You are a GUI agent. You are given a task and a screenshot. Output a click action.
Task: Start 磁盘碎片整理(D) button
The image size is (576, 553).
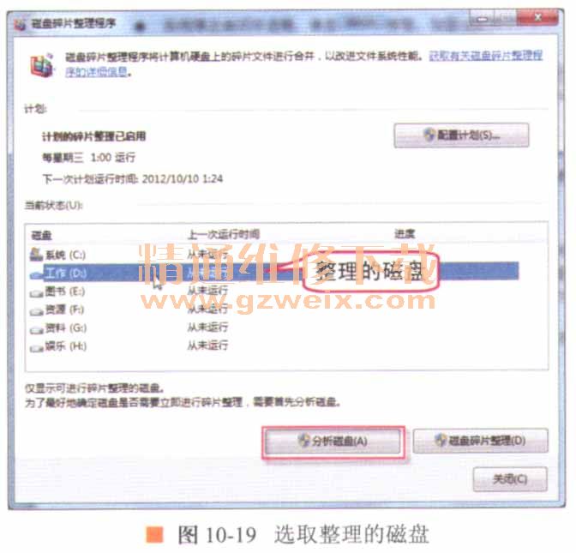[481, 440]
